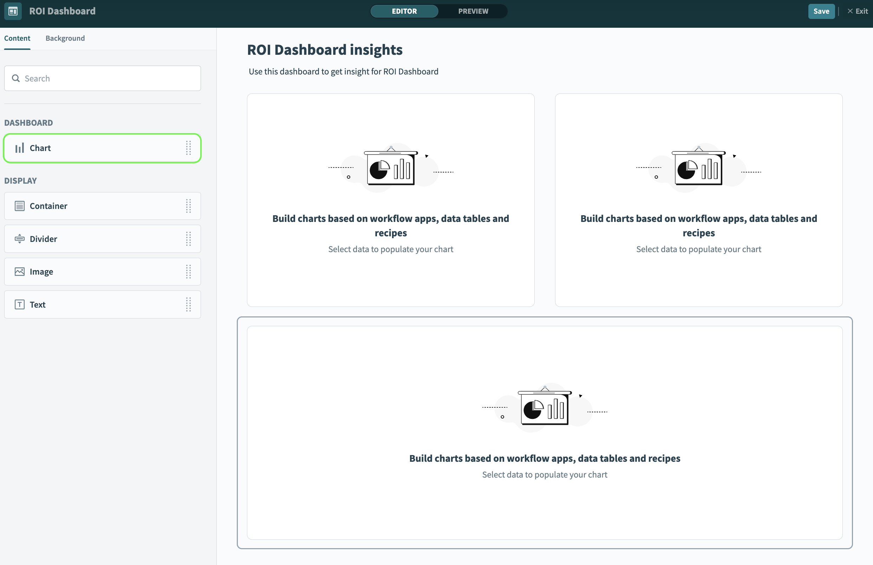
Task: Click the three-dot menu on Divider item
Action: point(188,238)
